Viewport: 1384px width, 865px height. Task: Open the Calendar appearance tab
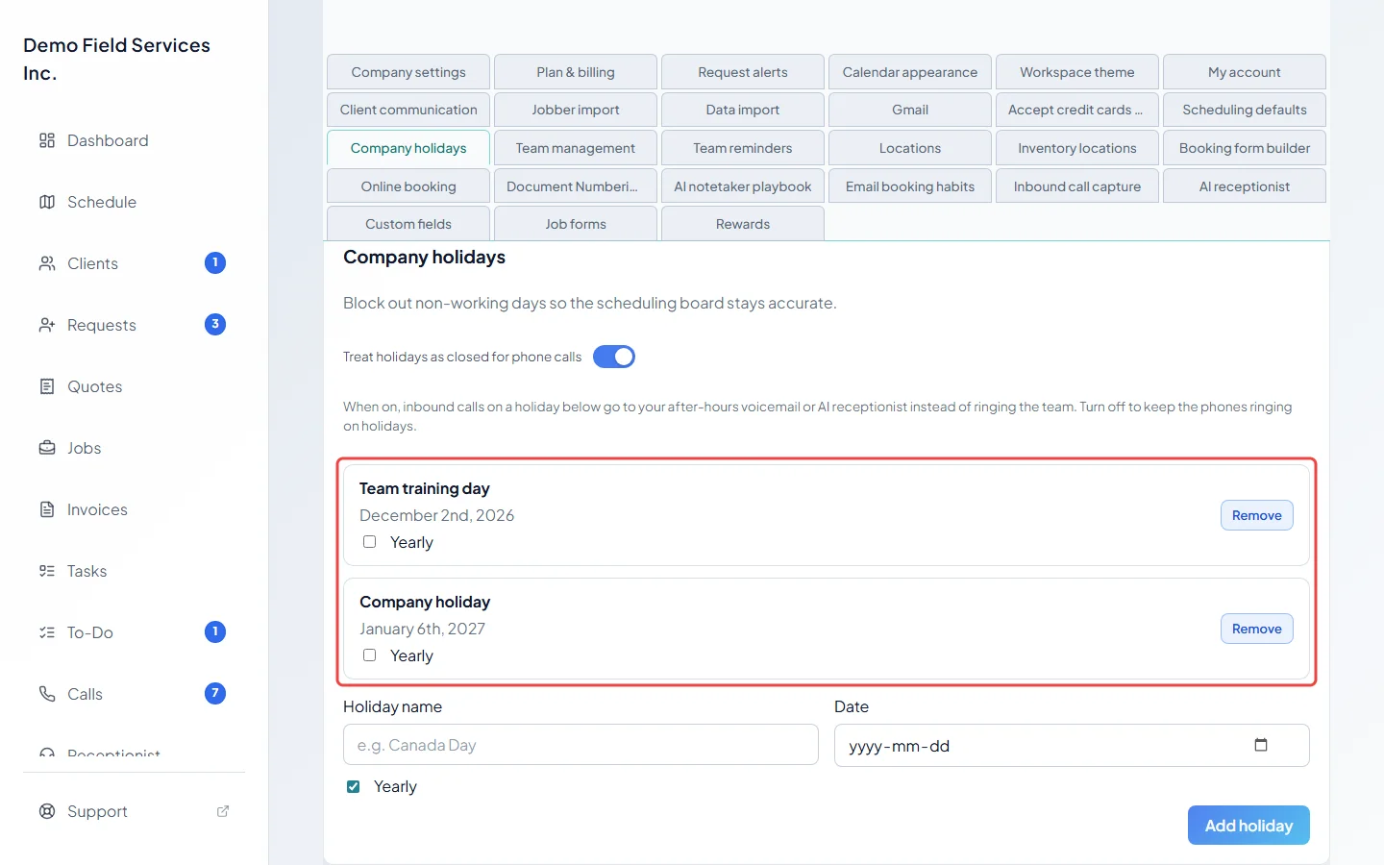(910, 72)
